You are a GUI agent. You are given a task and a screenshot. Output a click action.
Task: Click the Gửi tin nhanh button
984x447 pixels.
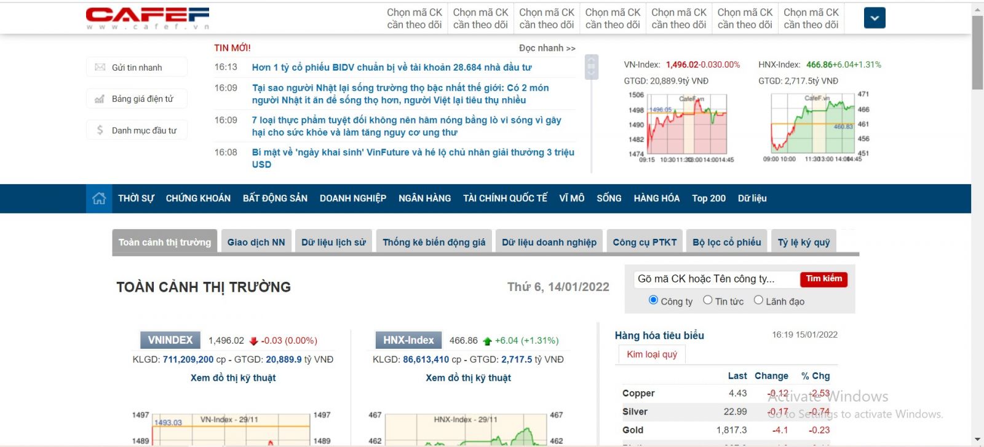click(x=137, y=68)
